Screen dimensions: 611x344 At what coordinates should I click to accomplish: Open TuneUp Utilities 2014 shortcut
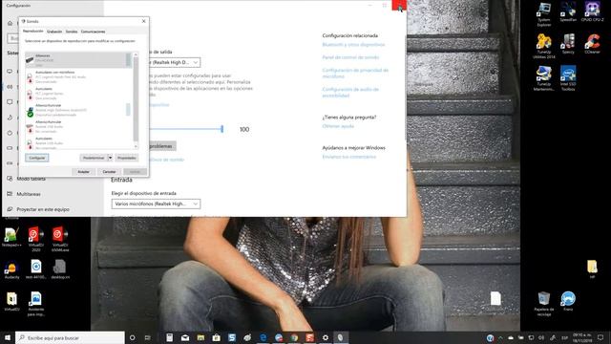pos(544,47)
